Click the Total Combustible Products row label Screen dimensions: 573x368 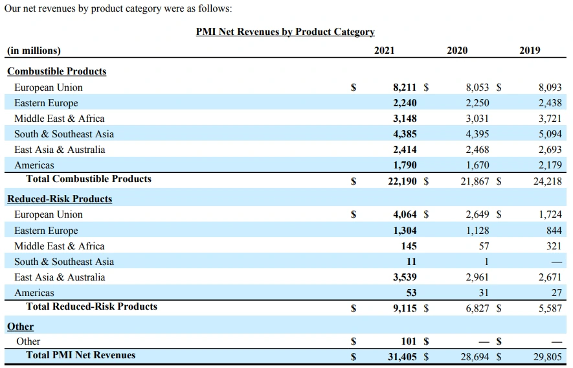coord(89,179)
